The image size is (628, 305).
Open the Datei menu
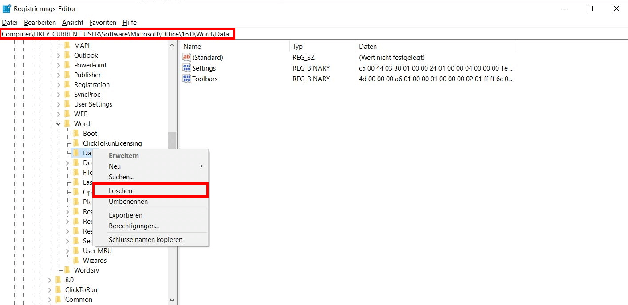tap(10, 23)
